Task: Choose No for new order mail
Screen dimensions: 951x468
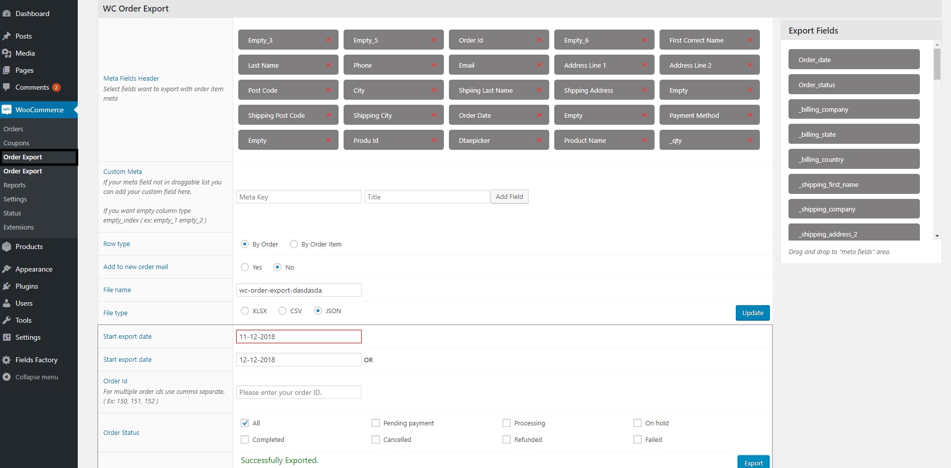Action: point(277,267)
